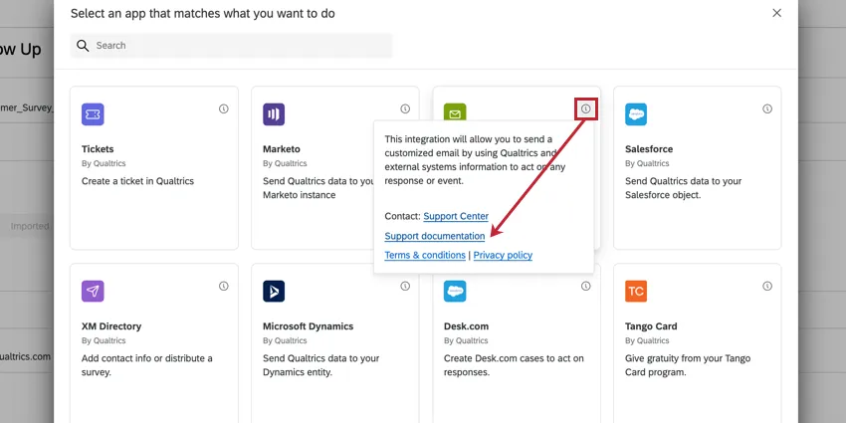
Task: Open the Support Center link
Action: pyautogui.click(x=456, y=216)
